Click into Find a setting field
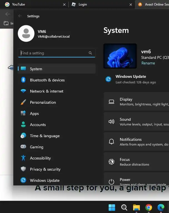The width and height of the screenshot is (169, 213). pos(57,53)
